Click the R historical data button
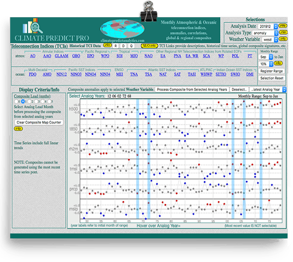This screenshot has width=293, height=262. coord(115,46)
